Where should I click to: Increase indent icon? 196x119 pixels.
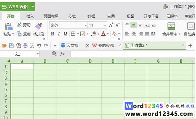tap(154, 25)
